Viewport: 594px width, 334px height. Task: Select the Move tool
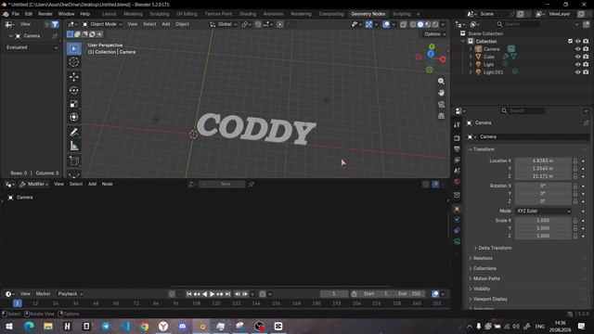point(74,77)
